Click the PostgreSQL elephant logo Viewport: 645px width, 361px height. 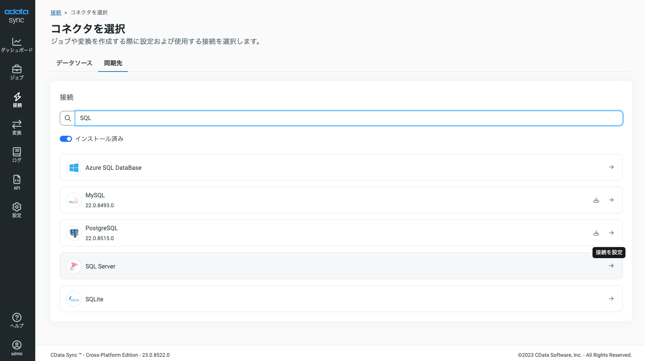[x=74, y=233]
